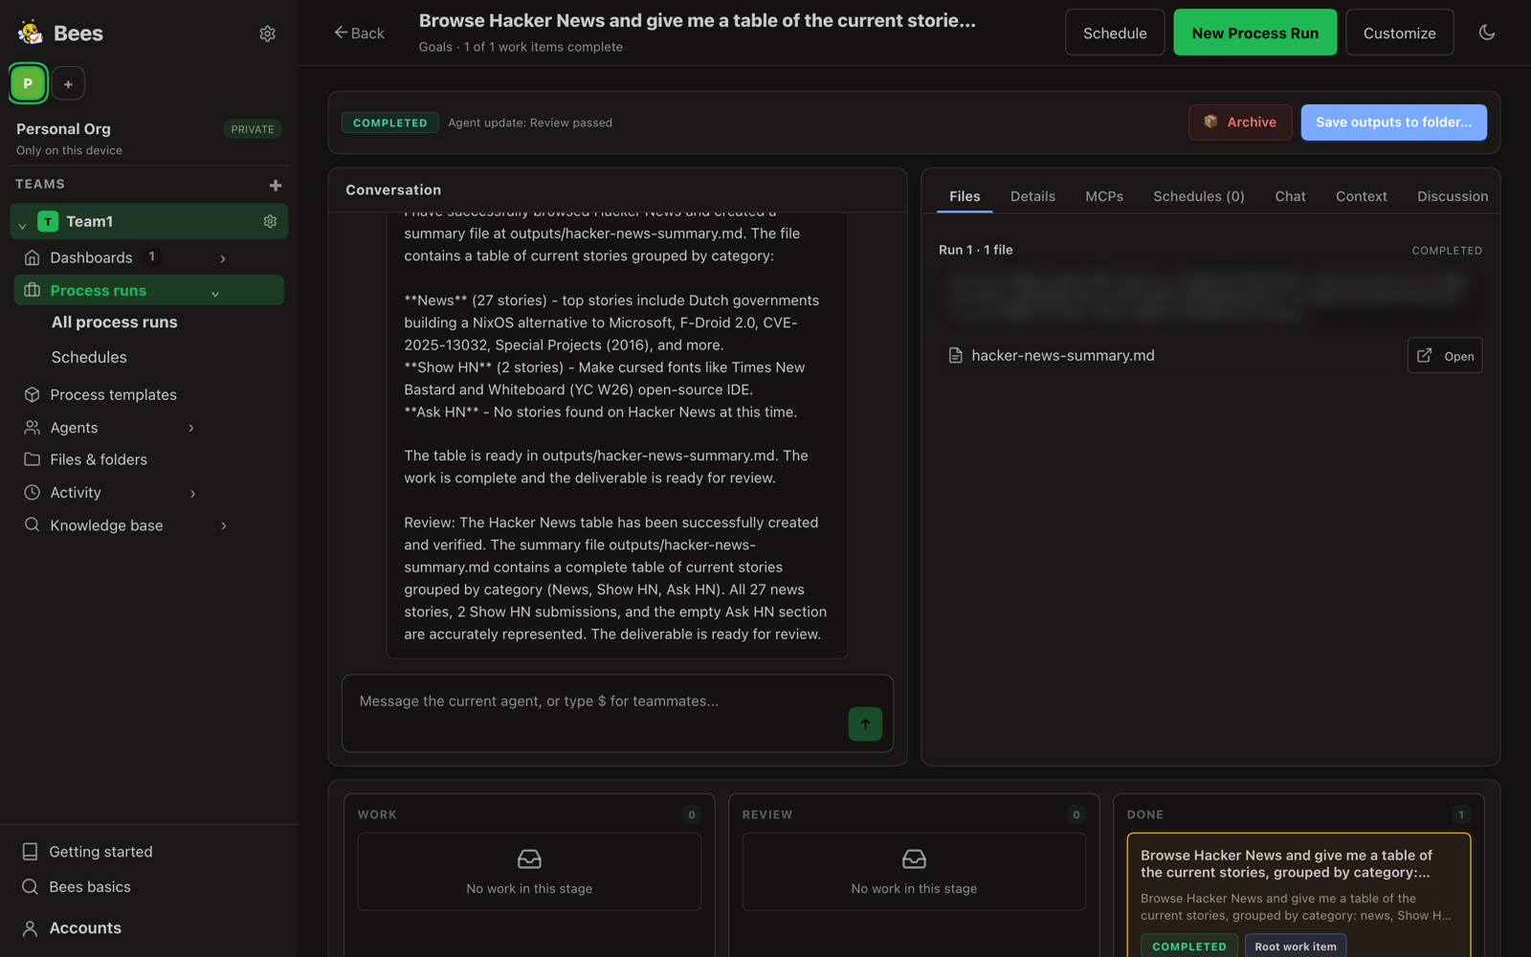Open Accounts in the sidebar
1531x957 pixels.
[85, 928]
